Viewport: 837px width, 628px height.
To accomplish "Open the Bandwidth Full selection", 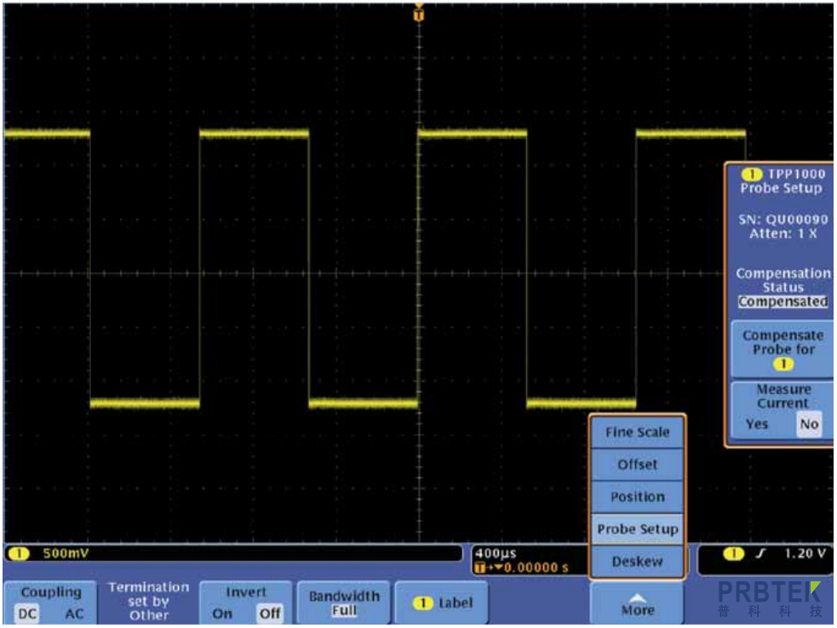I will point(344,603).
